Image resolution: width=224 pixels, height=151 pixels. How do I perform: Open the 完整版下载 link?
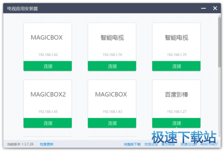point(132,144)
